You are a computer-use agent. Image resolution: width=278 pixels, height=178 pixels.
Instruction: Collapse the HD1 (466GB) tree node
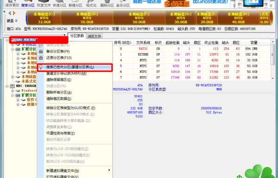coord(7,86)
